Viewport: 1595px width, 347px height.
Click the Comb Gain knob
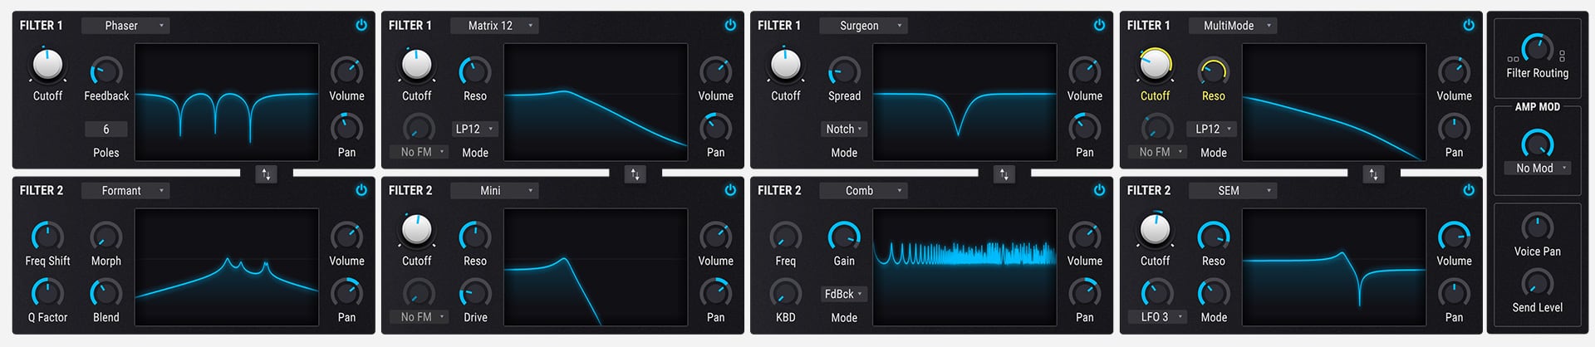click(844, 236)
